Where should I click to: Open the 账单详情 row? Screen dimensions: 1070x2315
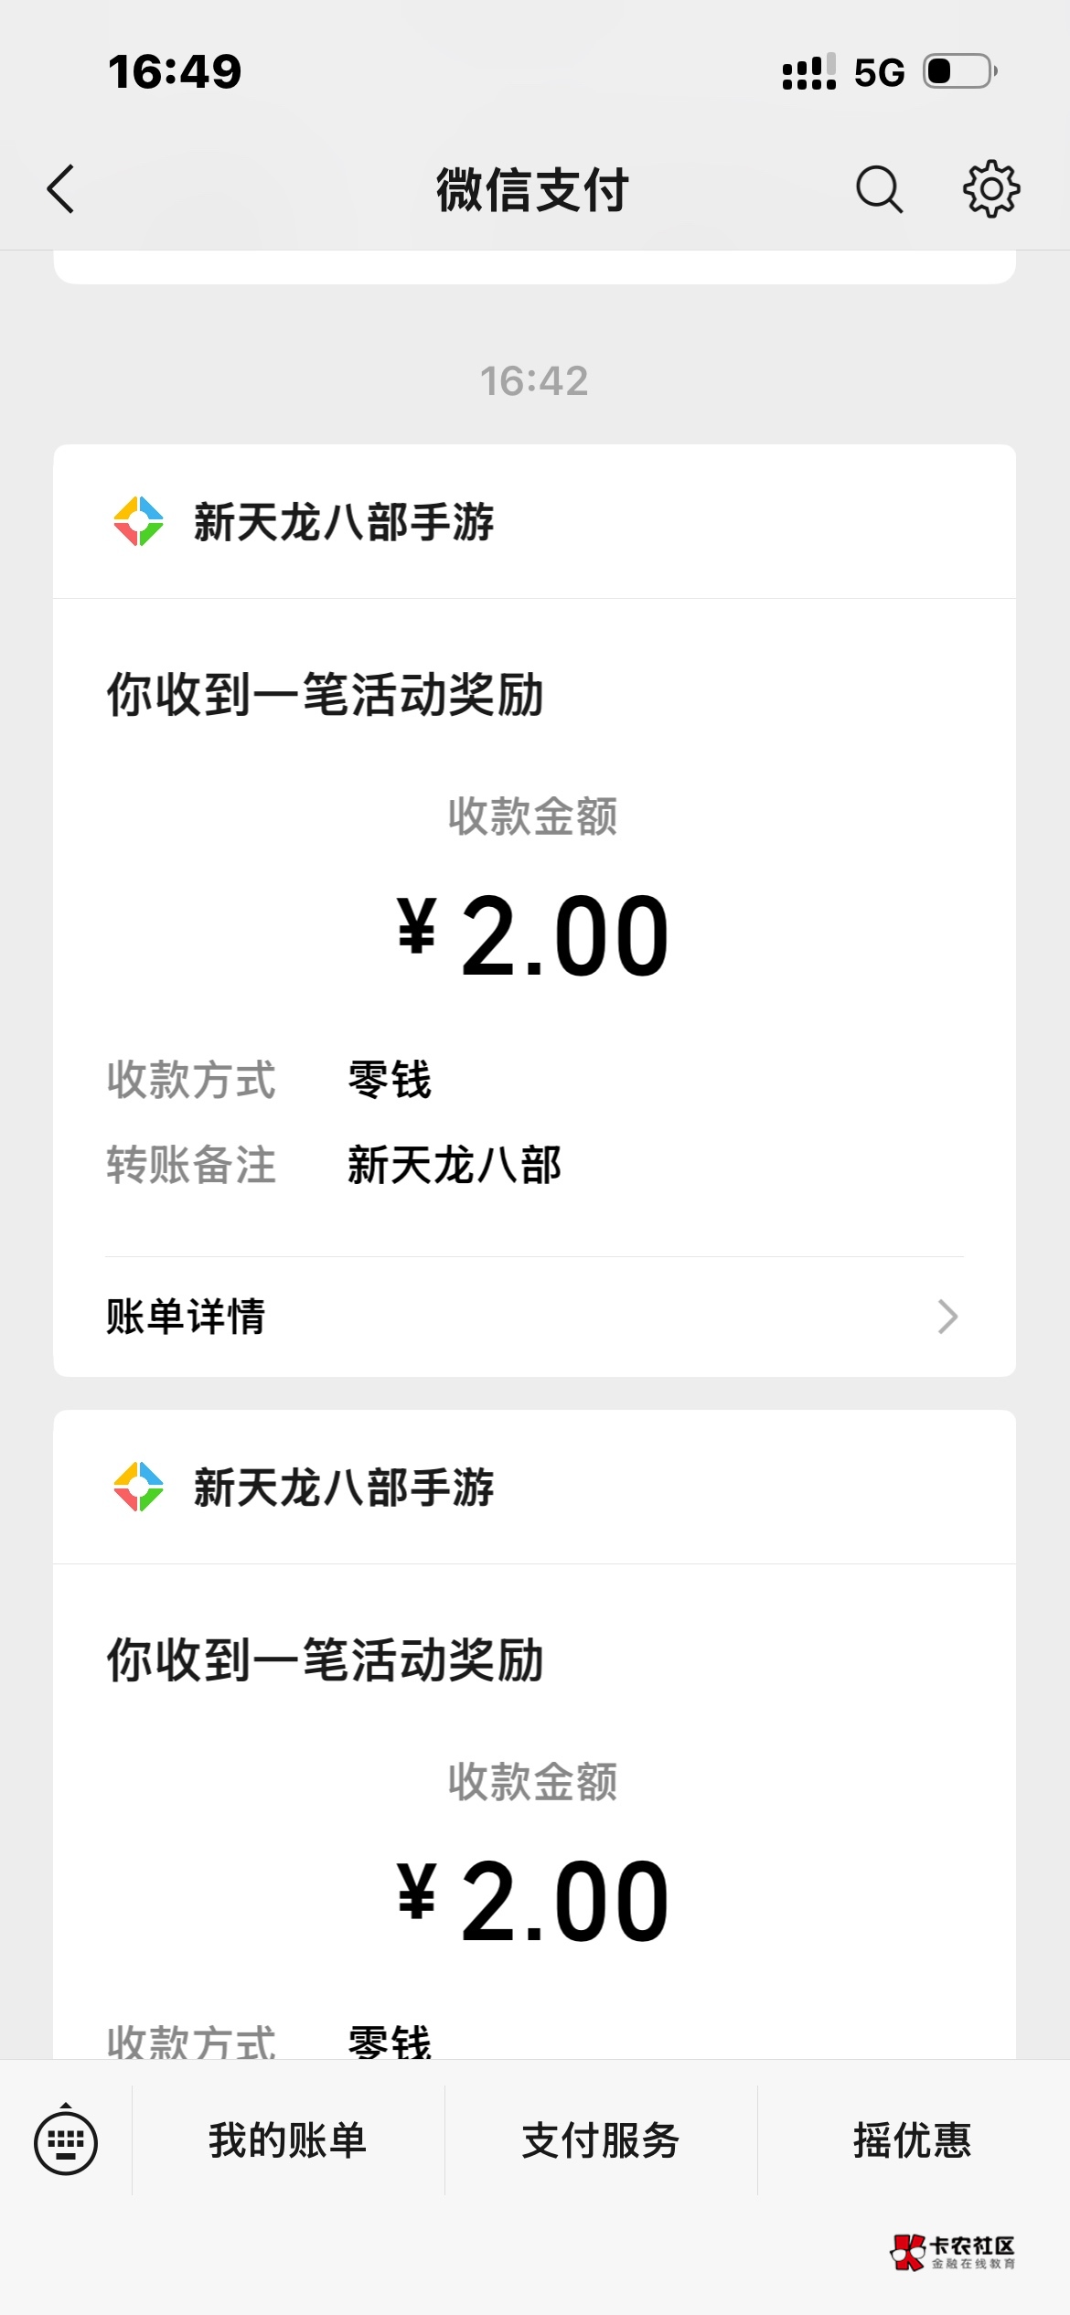(534, 1317)
